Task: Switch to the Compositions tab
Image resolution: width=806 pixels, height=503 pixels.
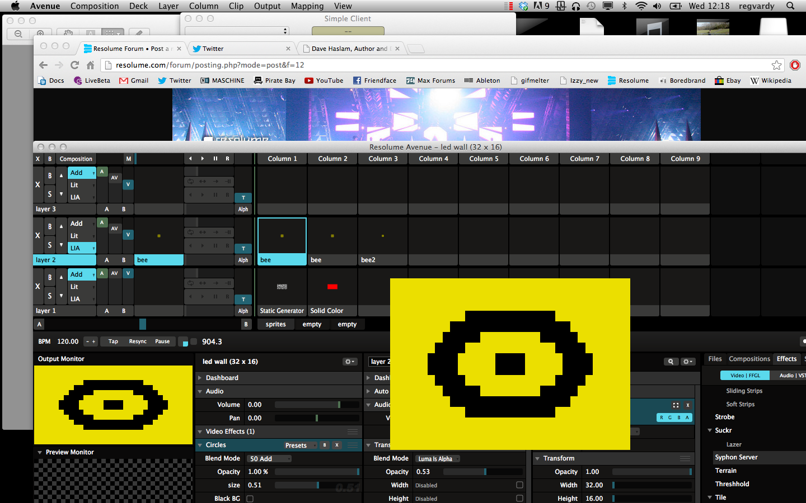Action: [749, 359]
